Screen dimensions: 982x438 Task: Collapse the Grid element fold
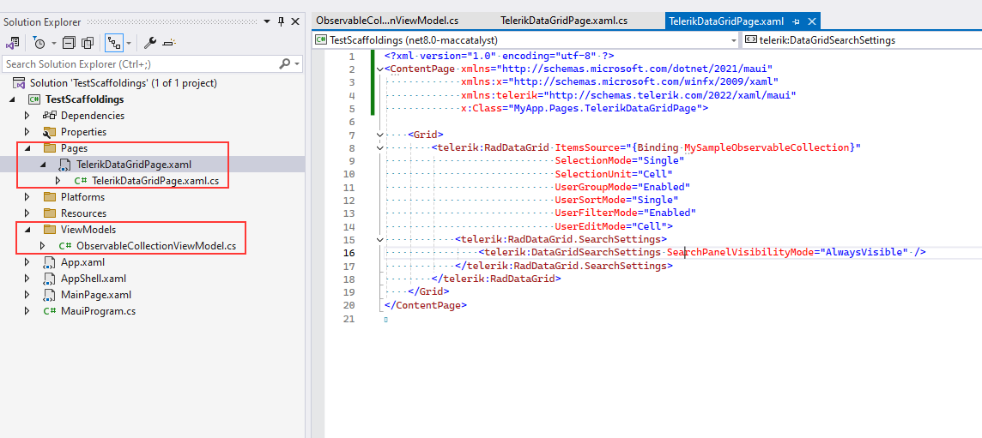(381, 135)
